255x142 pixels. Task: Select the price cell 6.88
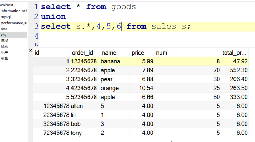tap(142, 79)
